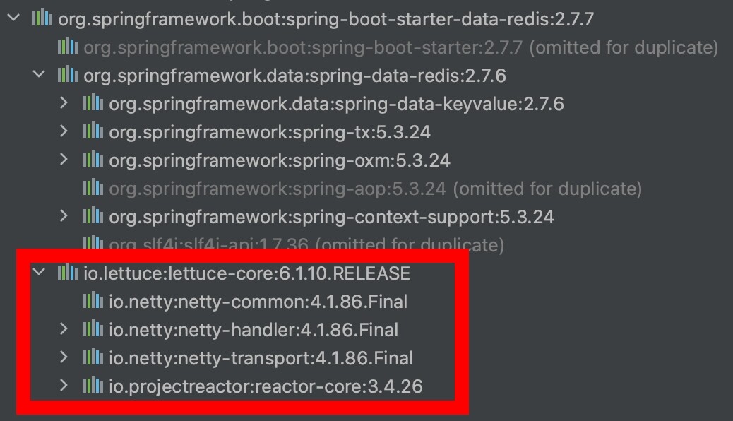Expand netty-transport:4.1.86.Final dependency
Screen dimensions: 733x421
[x=64, y=357]
